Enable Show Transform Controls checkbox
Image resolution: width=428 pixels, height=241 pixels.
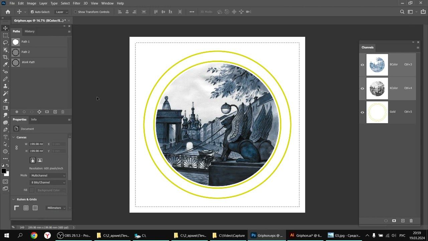(x=75, y=12)
